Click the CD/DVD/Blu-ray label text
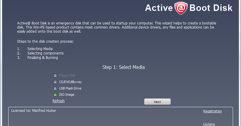Image resolution: width=241 pixels, height=126 pixels. tap(70, 82)
